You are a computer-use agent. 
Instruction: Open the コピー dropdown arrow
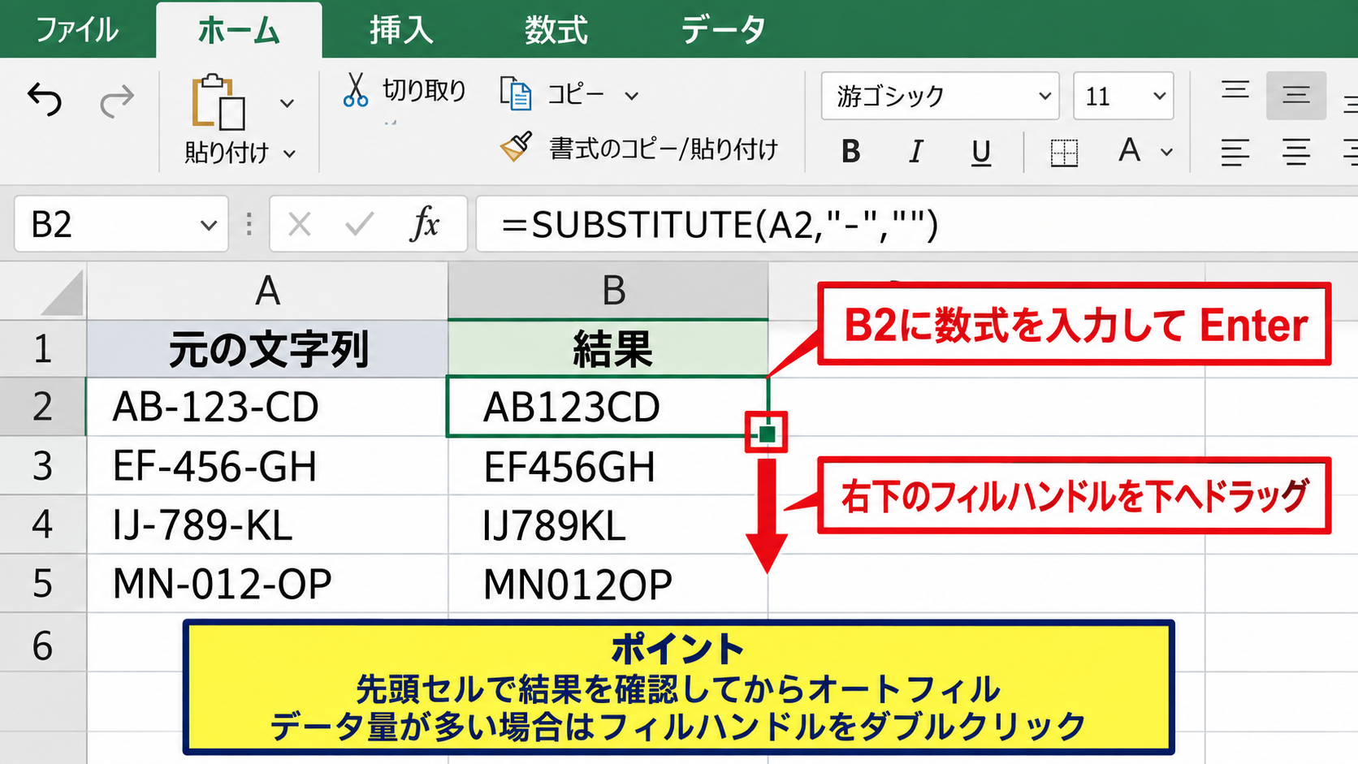click(632, 96)
